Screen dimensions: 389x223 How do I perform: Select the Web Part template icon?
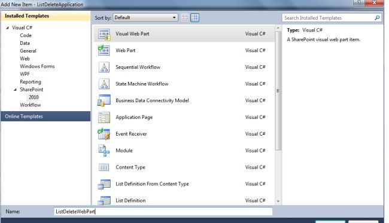(x=104, y=51)
